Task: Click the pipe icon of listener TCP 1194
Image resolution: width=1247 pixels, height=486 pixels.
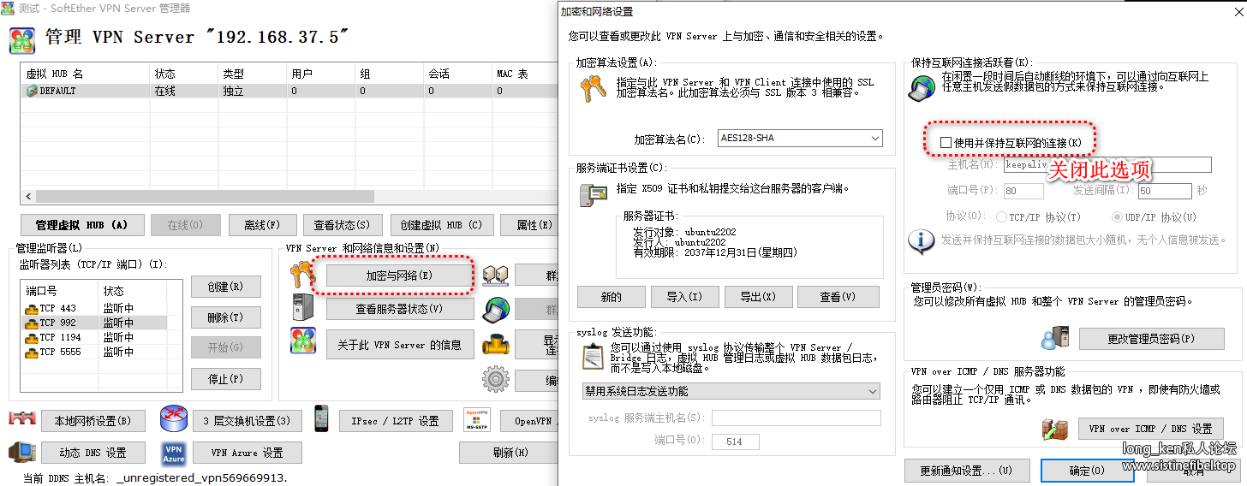Action: tap(31, 337)
